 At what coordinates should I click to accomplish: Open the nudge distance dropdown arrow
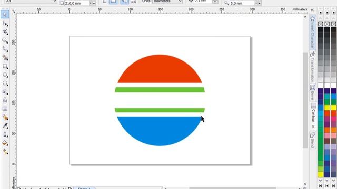(215, 2)
